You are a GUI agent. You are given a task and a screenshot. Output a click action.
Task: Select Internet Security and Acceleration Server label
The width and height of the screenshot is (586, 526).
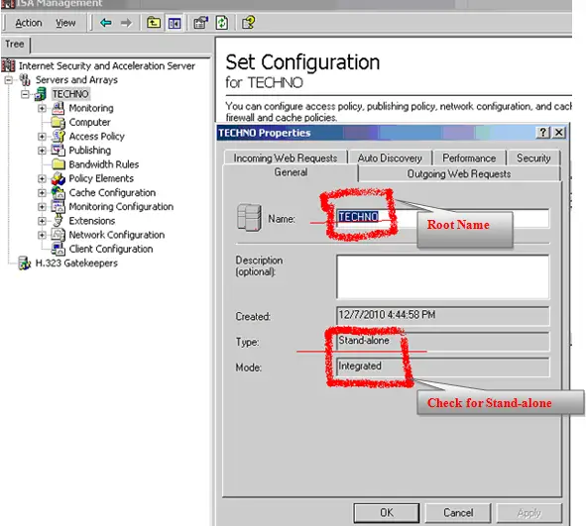(x=107, y=66)
